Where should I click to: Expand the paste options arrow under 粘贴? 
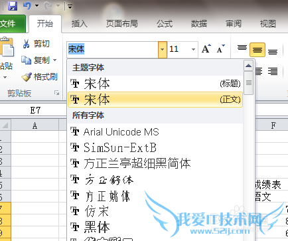(x=5, y=78)
